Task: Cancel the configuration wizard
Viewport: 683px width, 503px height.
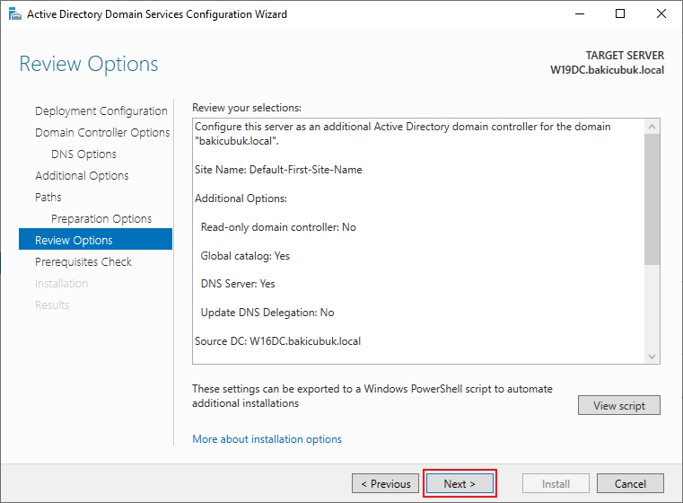Action: click(630, 483)
